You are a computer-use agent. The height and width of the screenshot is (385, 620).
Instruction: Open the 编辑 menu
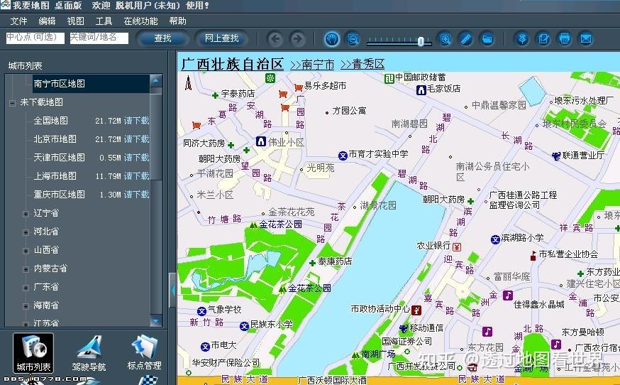point(47,21)
